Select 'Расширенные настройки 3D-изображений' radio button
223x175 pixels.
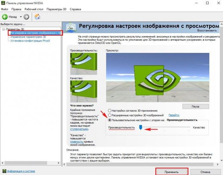[110, 115]
